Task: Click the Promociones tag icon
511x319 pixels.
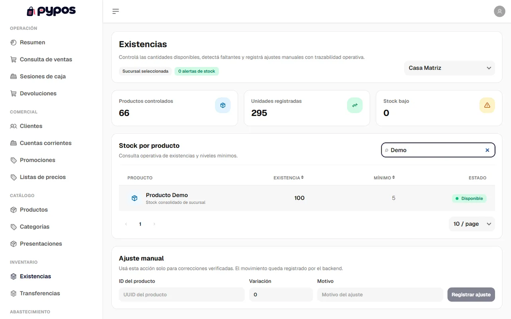Action: click(14, 160)
